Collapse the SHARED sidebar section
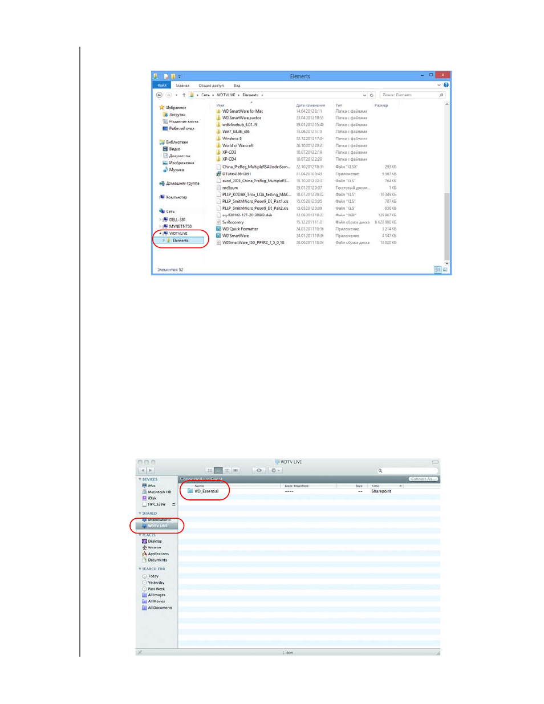544x704 pixels. tap(140, 514)
